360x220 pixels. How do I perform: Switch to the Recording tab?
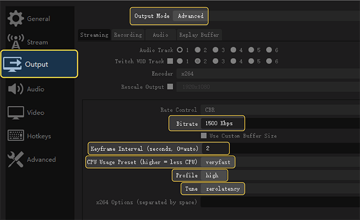(128, 35)
